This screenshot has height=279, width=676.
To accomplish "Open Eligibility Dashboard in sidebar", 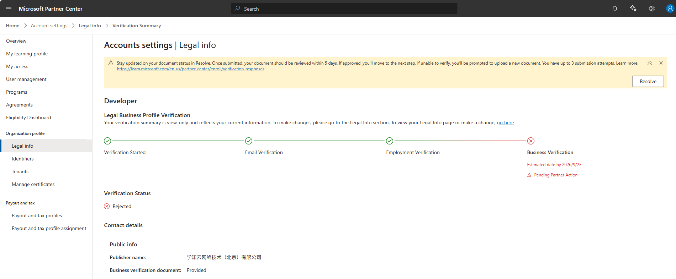I will [x=28, y=117].
